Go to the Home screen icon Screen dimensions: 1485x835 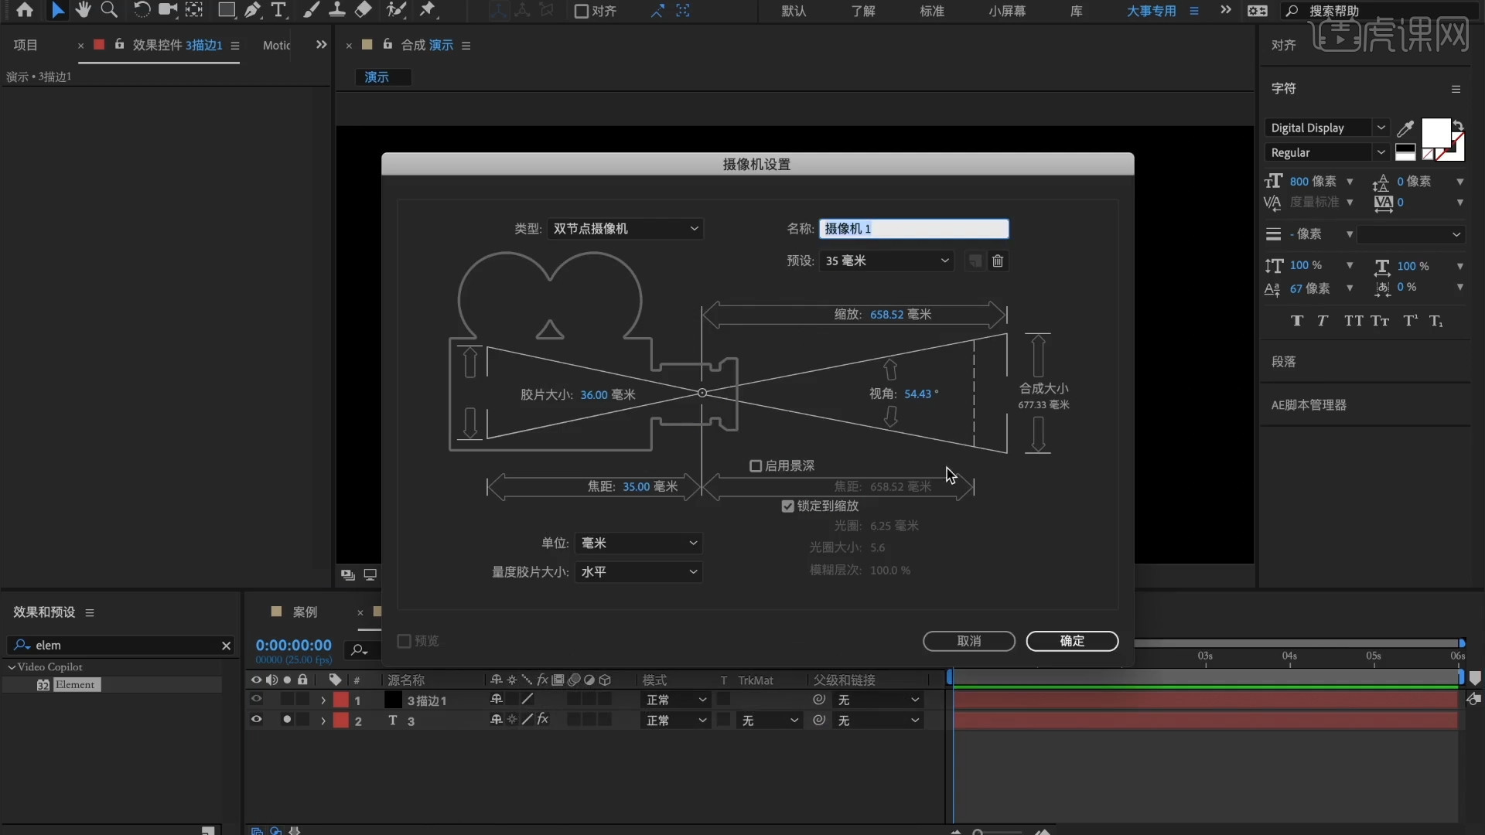(x=25, y=10)
